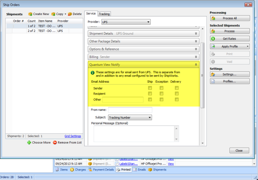Expand the Shipment Details section
The image size is (258, 180).
[x=196, y=33]
